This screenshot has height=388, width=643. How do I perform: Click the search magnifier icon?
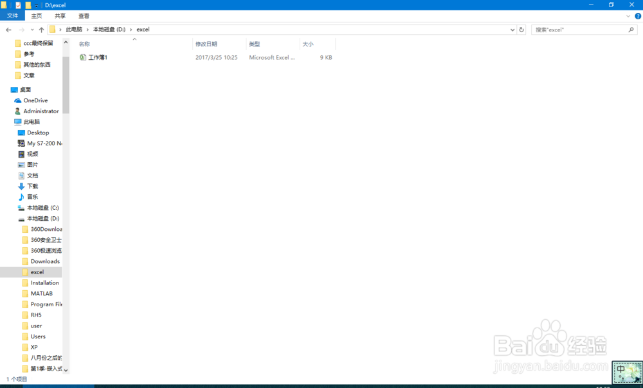pyautogui.click(x=630, y=29)
